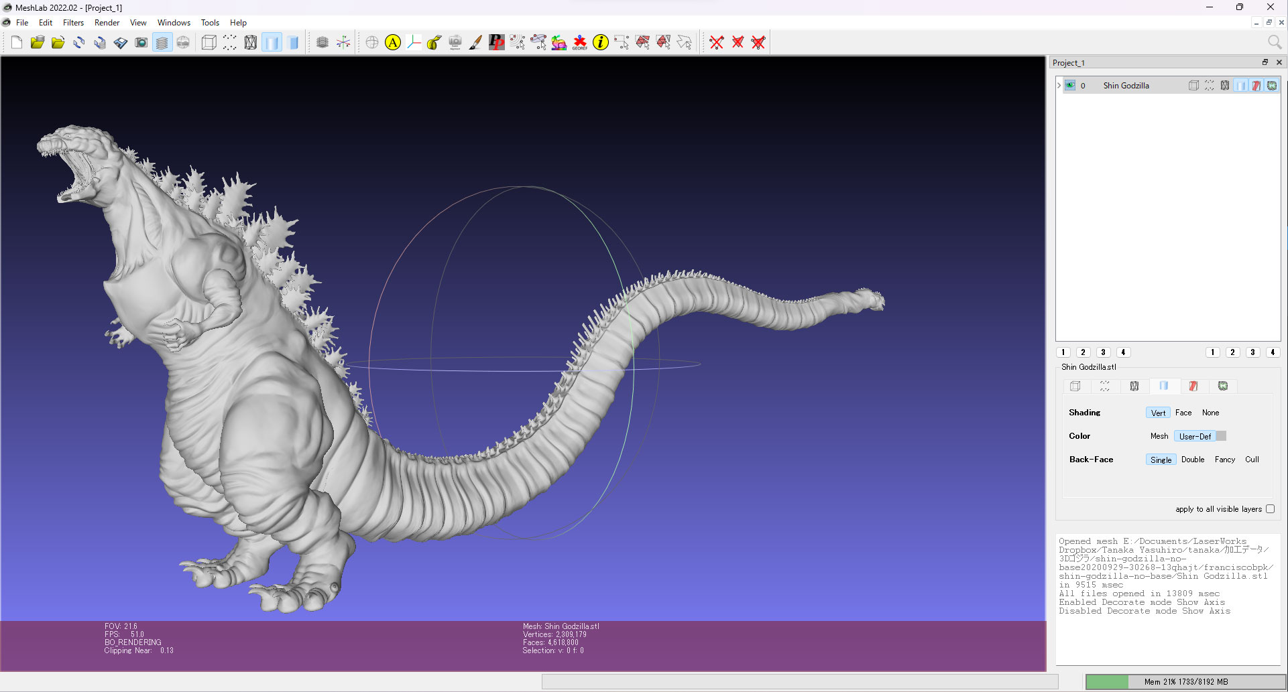Click the reference axis tool icon left of the tape
1288x692 pixels.
click(414, 43)
